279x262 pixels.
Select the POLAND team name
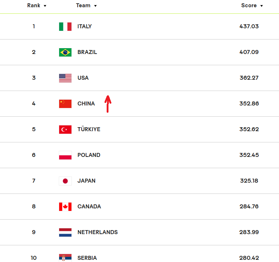[x=89, y=155]
